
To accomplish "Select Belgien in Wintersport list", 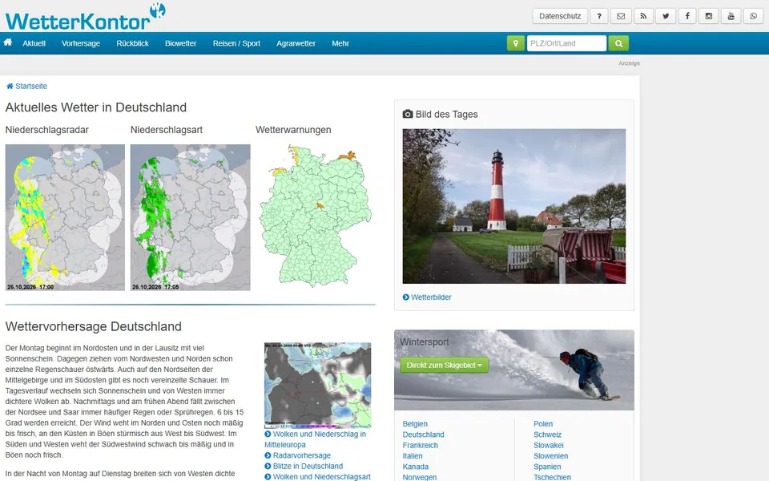I will (x=415, y=423).
